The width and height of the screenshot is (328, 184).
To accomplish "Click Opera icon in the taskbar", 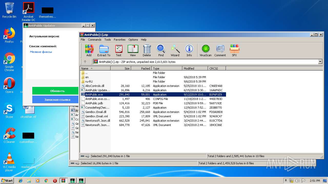I will [x=55, y=181].
